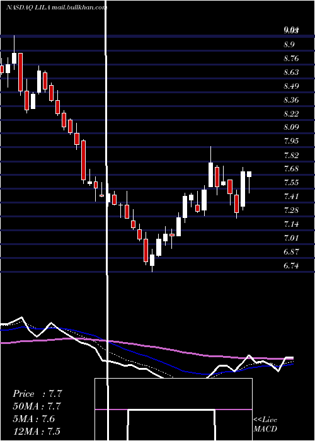Click the 8.9 price axis label
The width and height of the screenshot is (315, 441).
coord(290,45)
